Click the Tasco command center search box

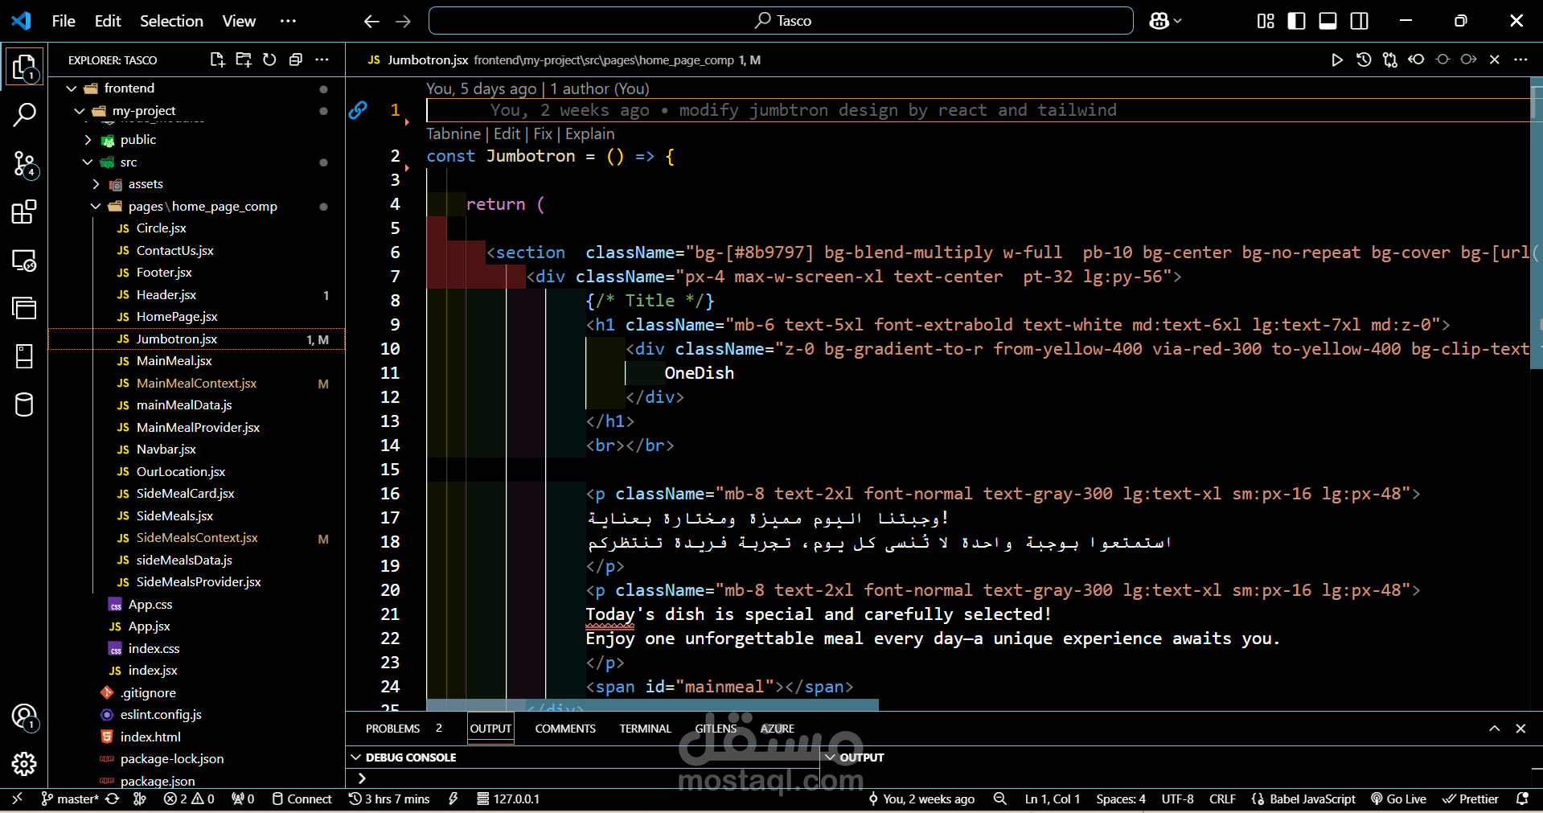[x=781, y=21]
